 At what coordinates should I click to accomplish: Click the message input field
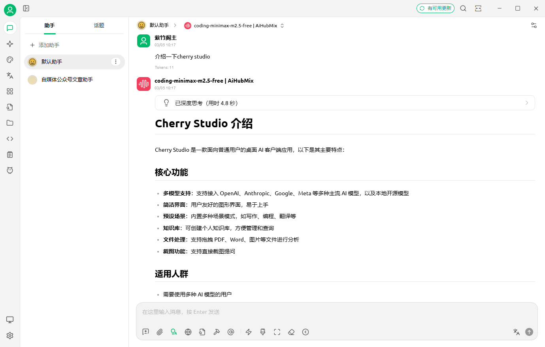point(336,312)
